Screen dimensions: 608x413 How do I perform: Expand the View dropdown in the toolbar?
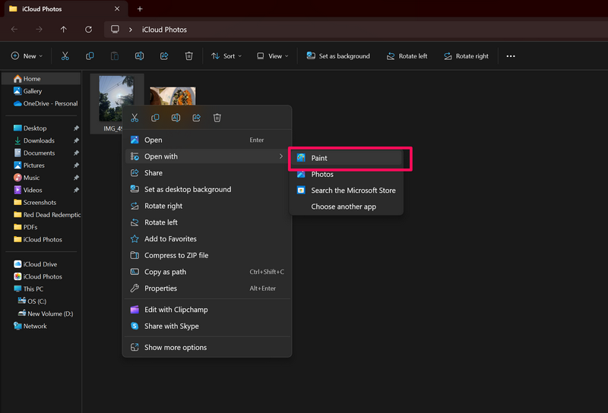pyautogui.click(x=271, y=56)
